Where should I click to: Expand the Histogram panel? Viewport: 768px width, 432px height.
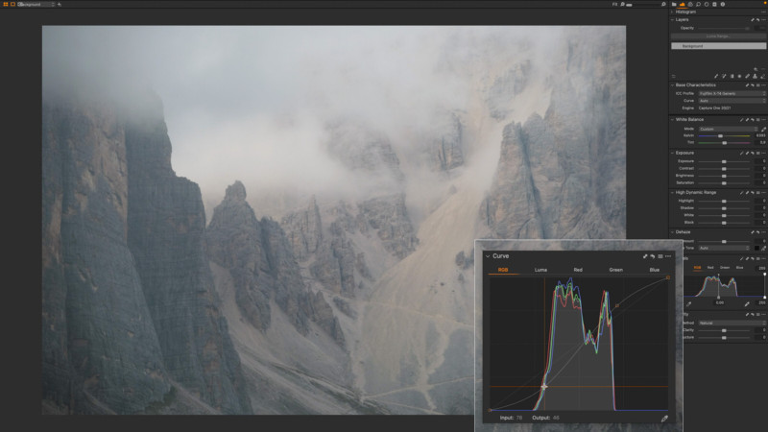673,12
